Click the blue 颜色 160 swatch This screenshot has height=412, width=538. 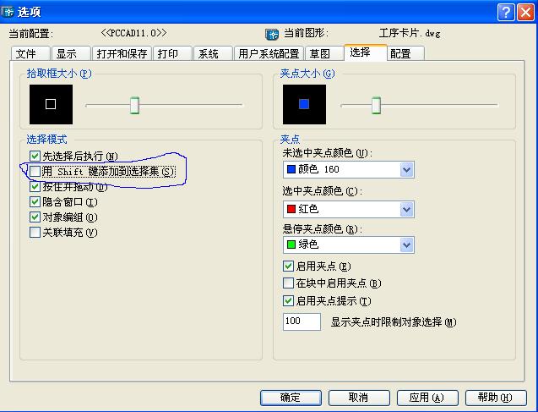291,169
